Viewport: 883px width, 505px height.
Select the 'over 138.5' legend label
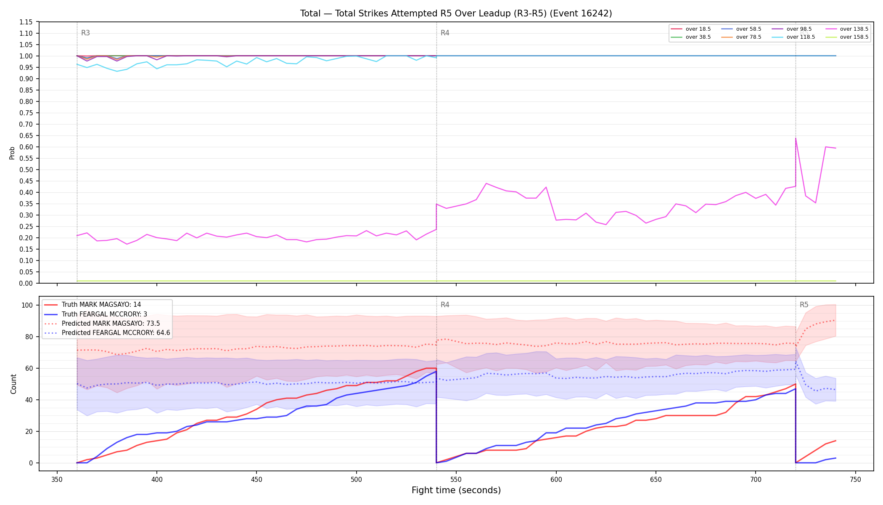854,29
